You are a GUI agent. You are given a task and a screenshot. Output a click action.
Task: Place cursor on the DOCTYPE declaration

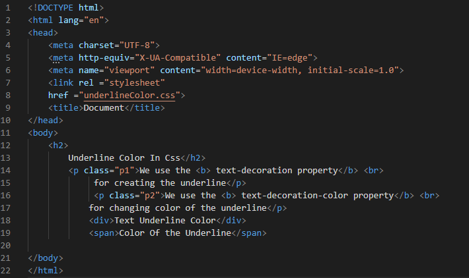click(66, 8)
